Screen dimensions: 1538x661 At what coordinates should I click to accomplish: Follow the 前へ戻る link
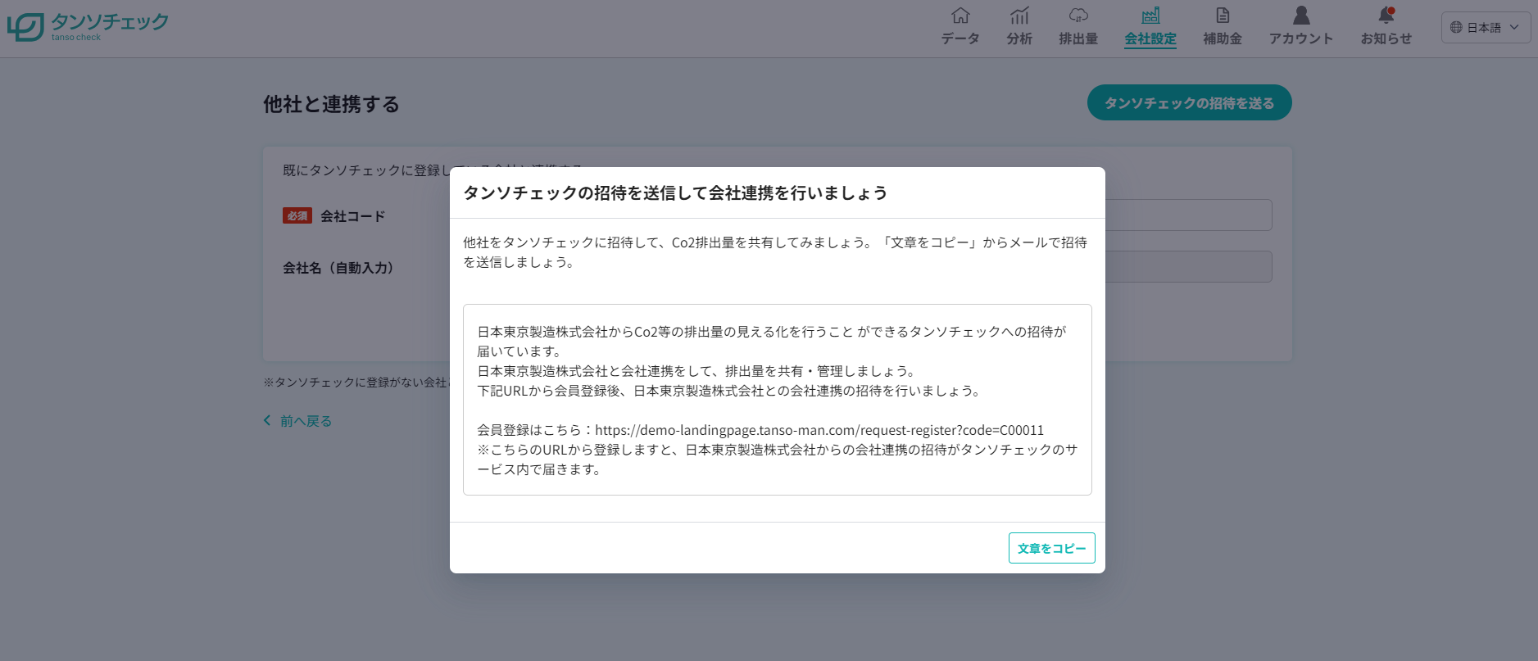[297, 421]
